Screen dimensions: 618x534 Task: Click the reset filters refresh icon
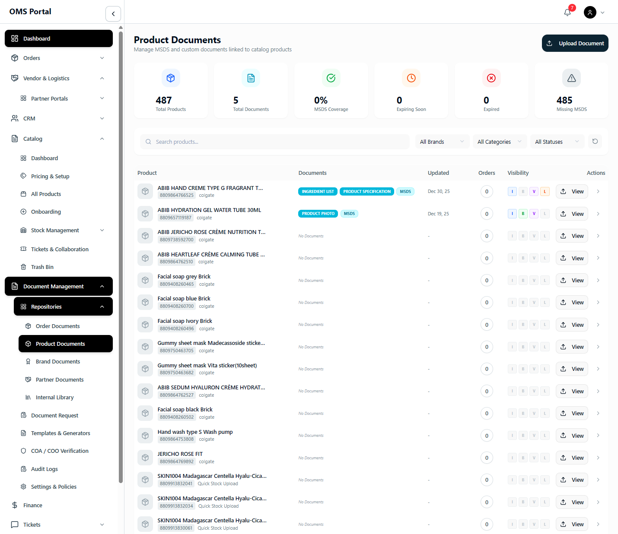pos(595,141)
